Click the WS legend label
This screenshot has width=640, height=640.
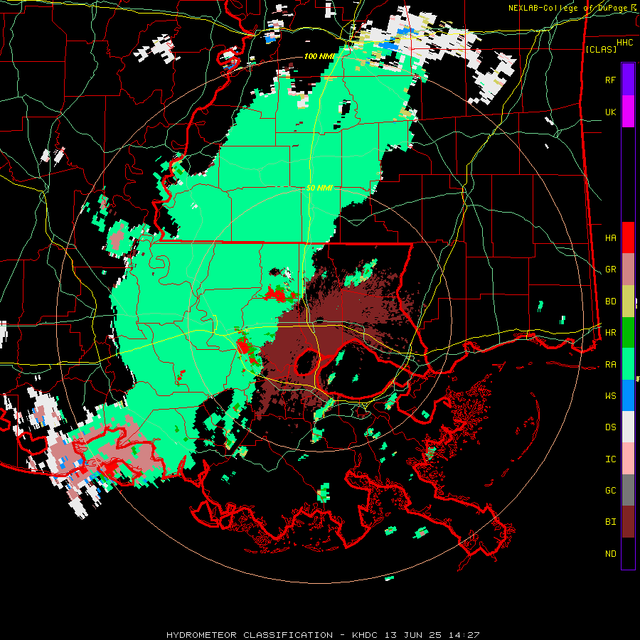(610, 395)
